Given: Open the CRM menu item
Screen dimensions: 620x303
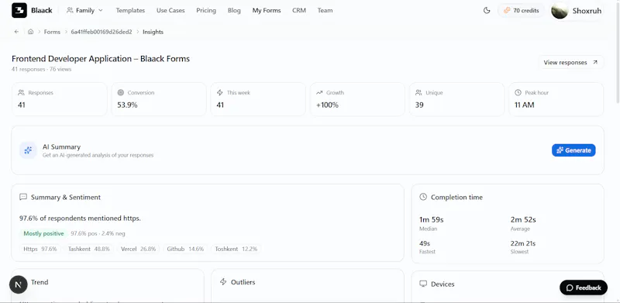Looking at the screenshot, I should click(299, 11).
